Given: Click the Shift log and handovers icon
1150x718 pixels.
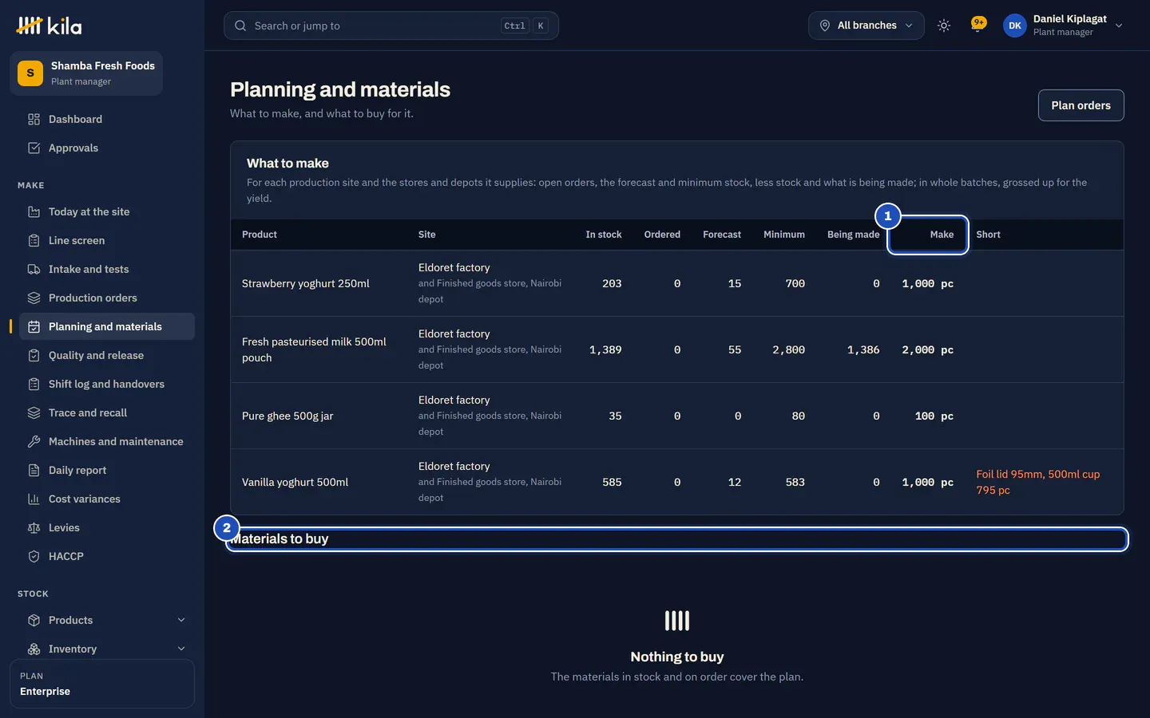Looking at the screenshot, I should point(34,385).
